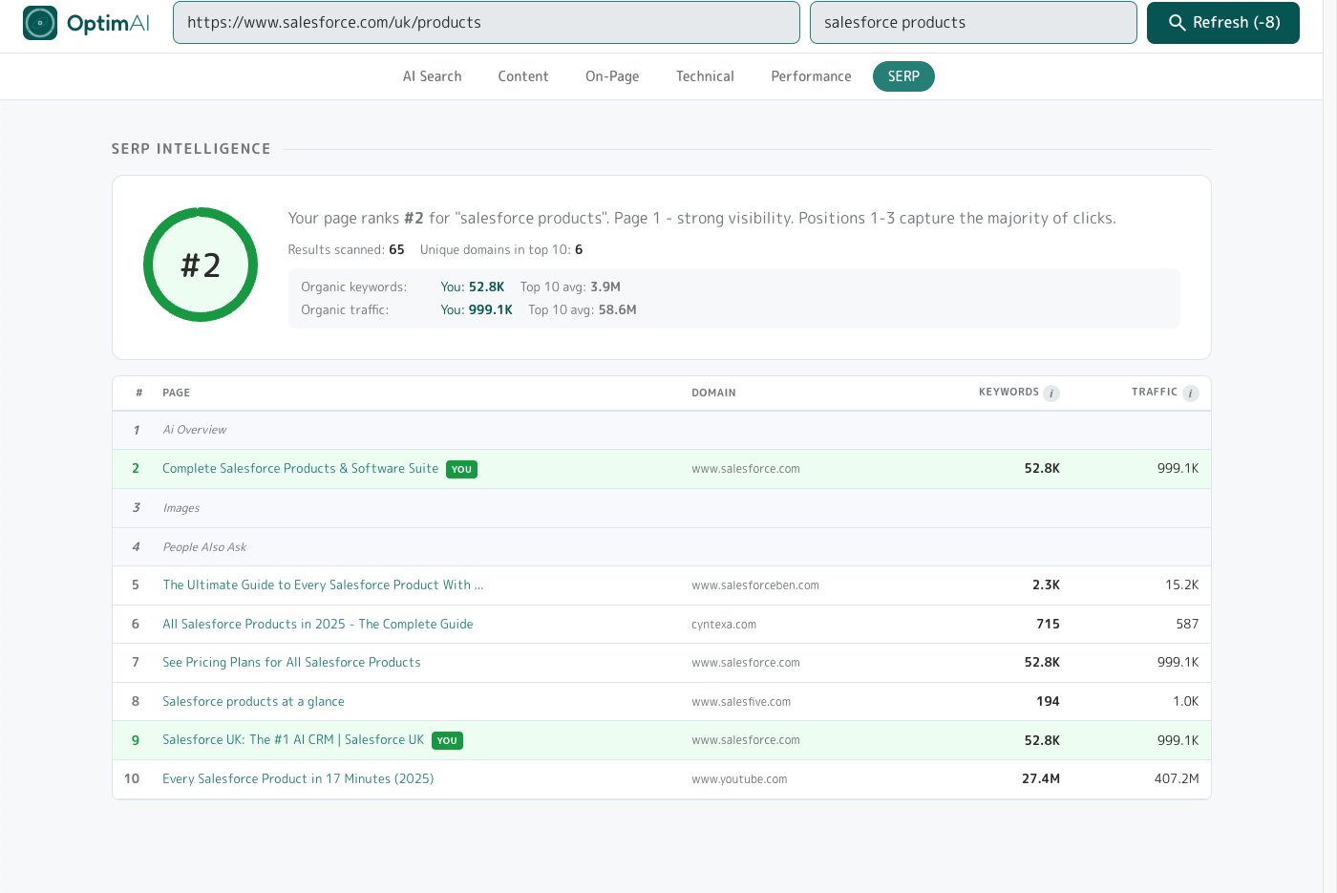
Task: Click the Traffic column info icon
Action: [1191, 393]
